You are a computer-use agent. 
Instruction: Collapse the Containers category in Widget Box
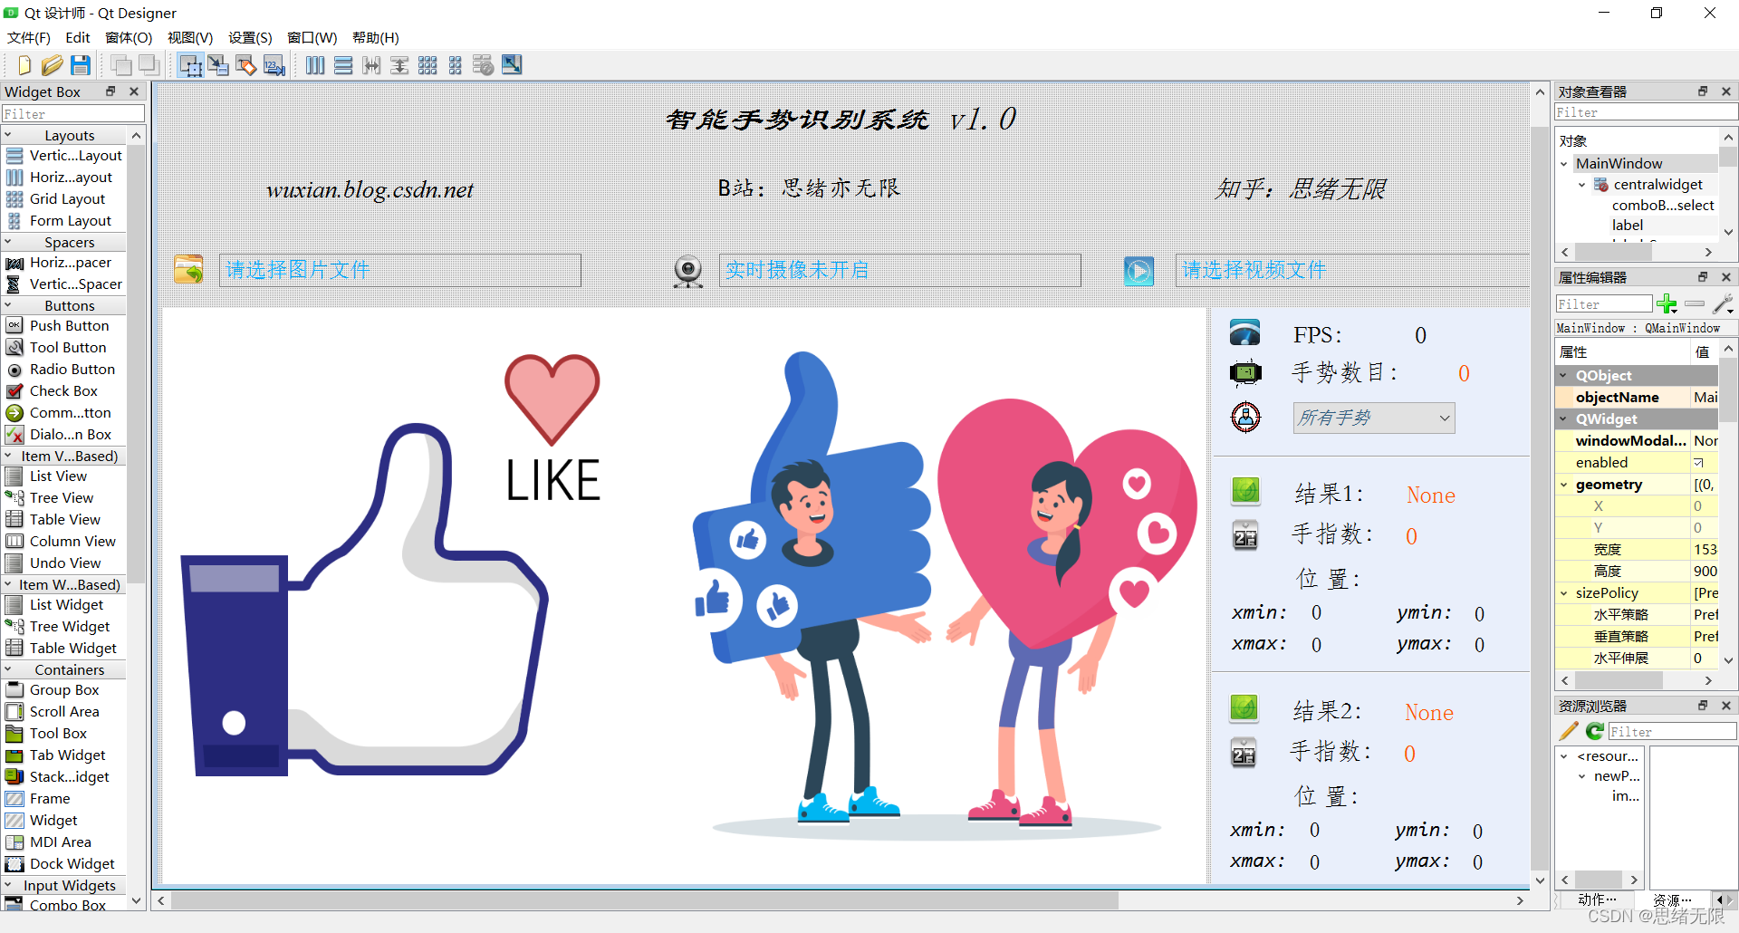click(x=8, y=669)
